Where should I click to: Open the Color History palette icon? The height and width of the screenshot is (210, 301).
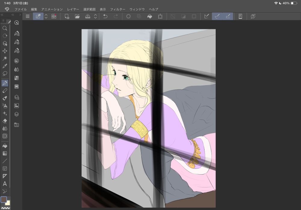pos(17,87)
